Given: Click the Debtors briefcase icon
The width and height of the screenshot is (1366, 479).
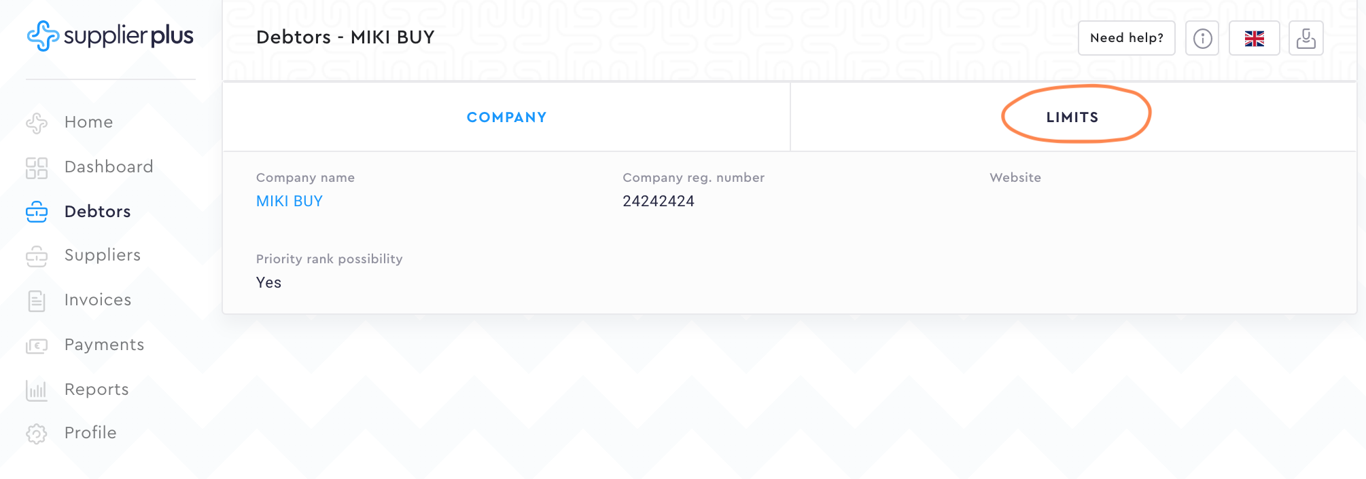Looking at the screenshot, I should click(x=37, y=212).
